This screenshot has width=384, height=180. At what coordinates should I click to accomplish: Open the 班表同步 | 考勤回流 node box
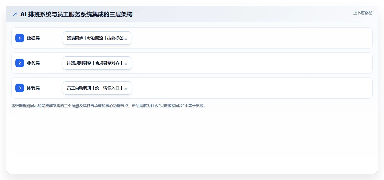pyautogui.click(x=97, y=38)
